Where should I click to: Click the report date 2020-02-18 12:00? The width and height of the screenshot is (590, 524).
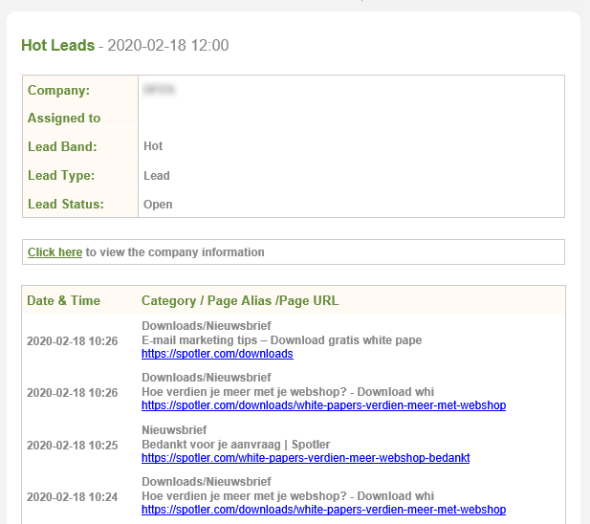click(x=168, y=46)
